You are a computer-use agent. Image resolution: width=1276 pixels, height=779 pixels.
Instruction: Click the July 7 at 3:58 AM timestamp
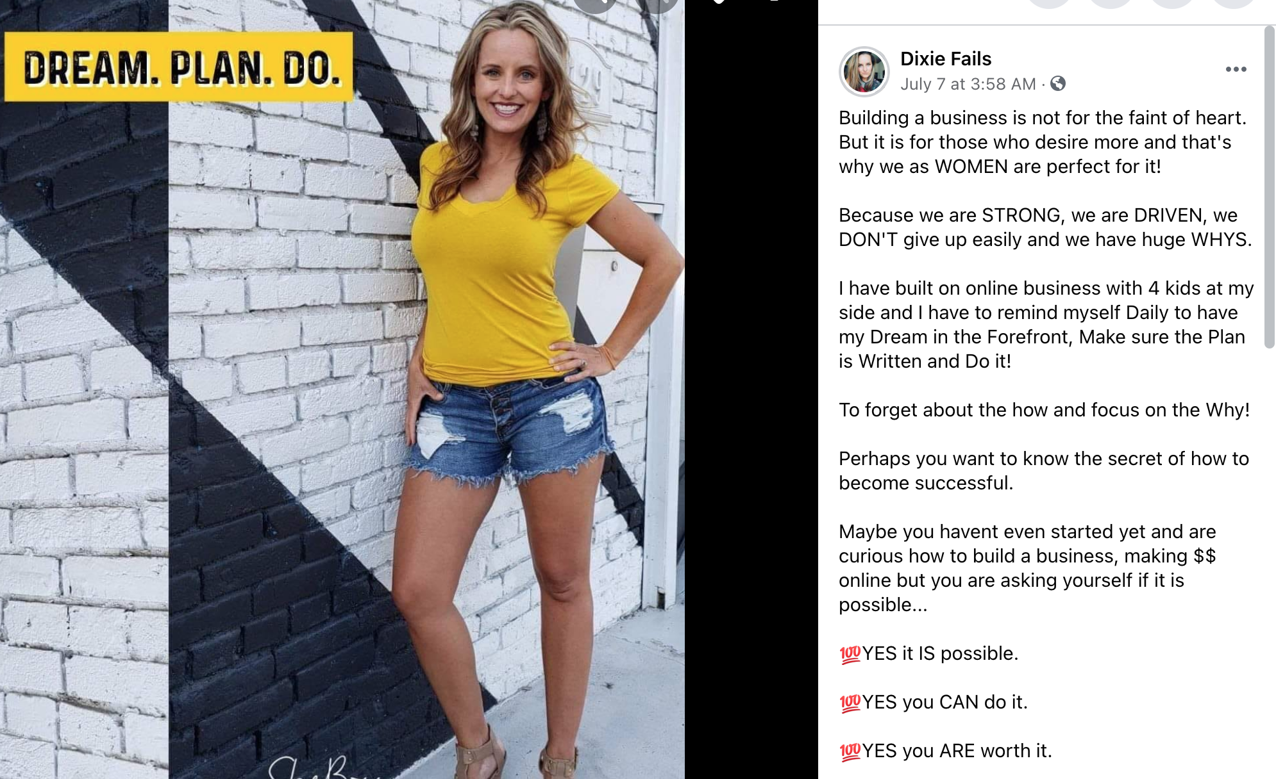point(968,84)
